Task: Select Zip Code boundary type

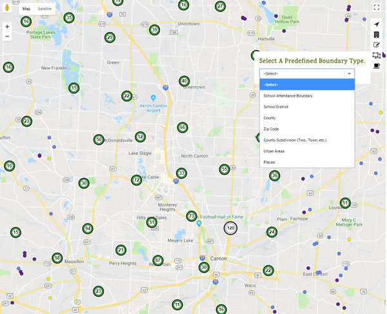Action: coord(271,129)
